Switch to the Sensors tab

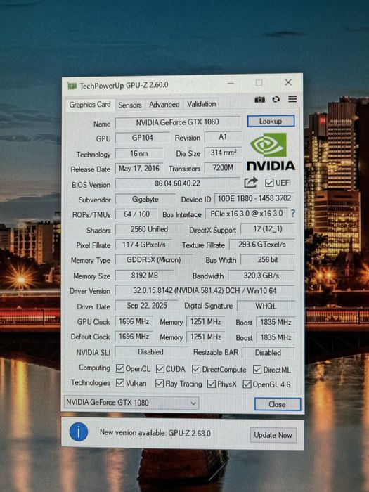(x=129, y=105)
